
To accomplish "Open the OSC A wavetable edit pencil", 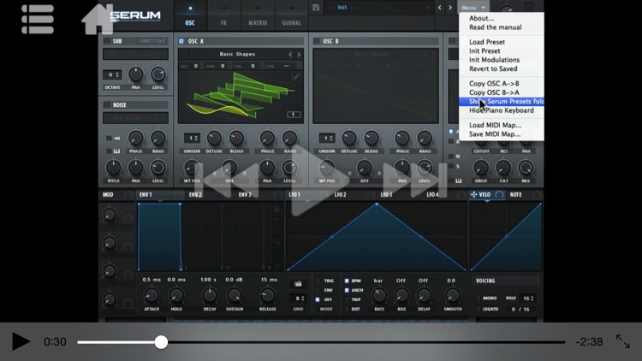I will (295, 76).
